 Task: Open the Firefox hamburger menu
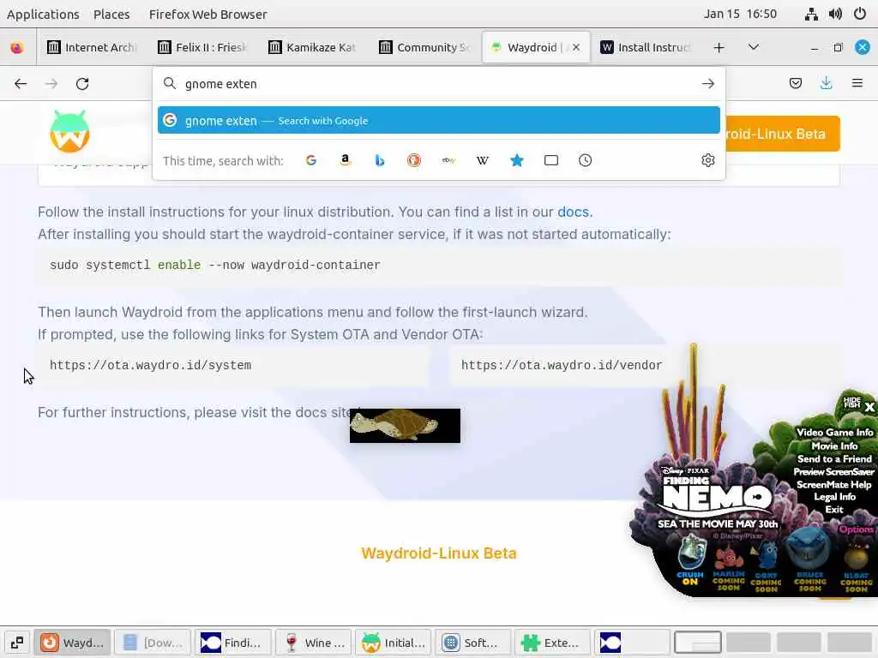[x=857, y=83]
